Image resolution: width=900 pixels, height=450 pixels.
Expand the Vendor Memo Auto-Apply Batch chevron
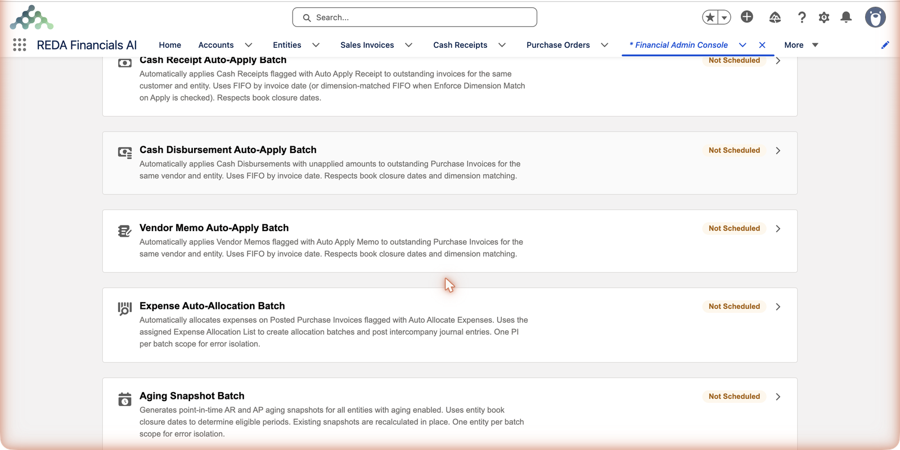[778, 229]
